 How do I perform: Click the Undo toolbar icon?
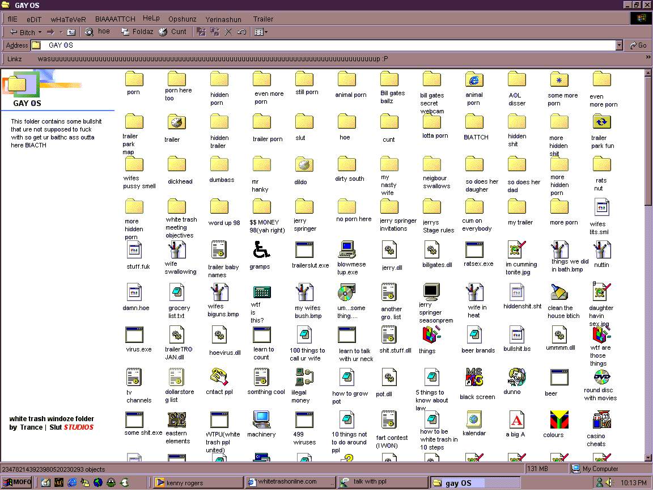click(241, 32)
